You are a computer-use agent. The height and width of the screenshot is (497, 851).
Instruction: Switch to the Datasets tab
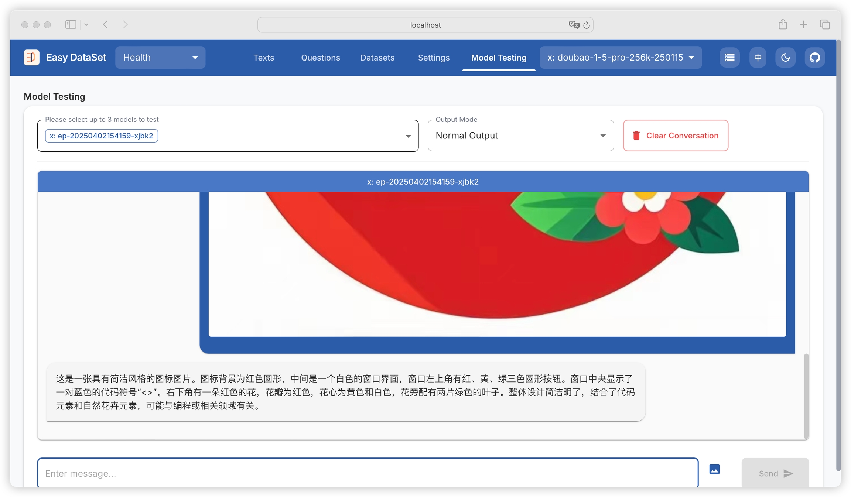377,58
